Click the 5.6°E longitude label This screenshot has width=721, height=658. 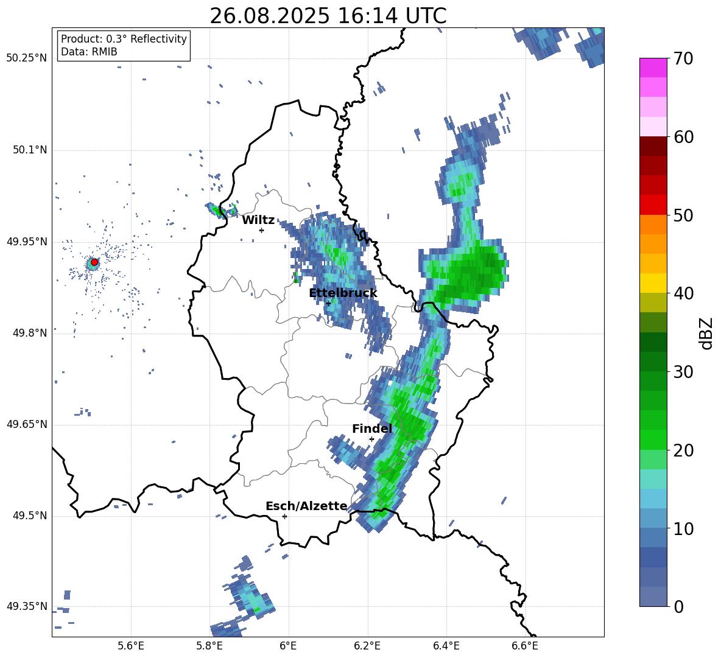click(131, 646)
